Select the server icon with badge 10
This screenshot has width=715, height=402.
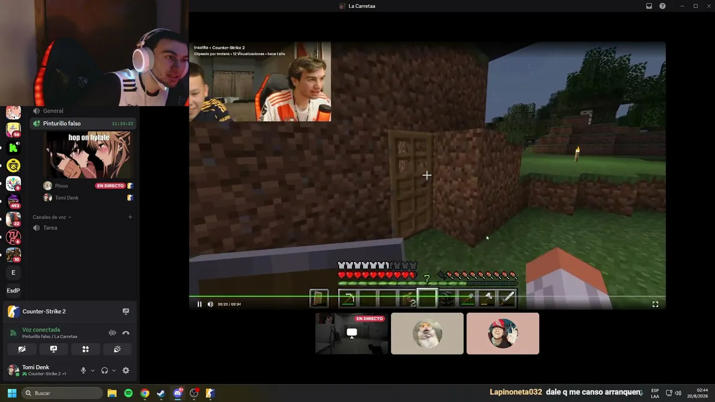pyautogui.click(x=13, y=255)
